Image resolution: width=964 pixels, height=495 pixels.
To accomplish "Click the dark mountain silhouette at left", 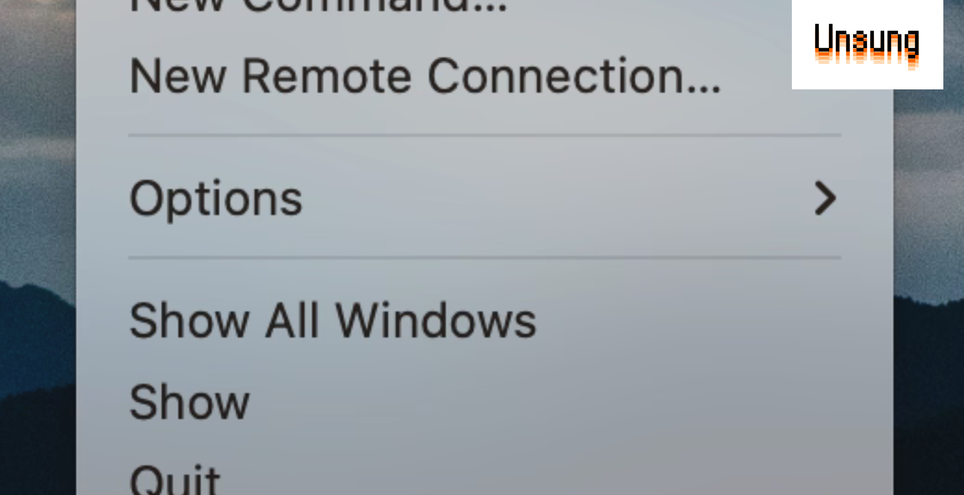I will 38,385.
